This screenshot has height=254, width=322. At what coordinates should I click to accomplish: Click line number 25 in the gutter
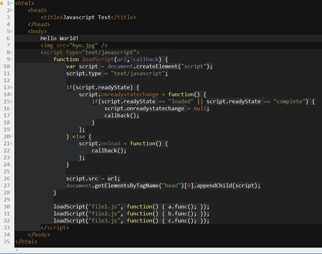(7, 171)
